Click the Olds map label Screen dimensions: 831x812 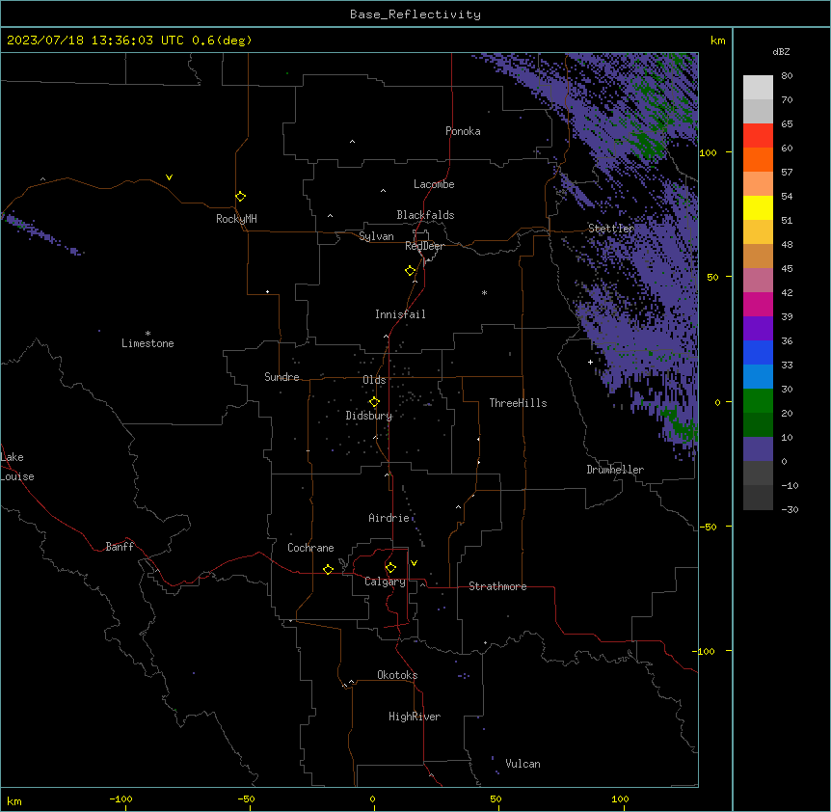click(374, 380)
